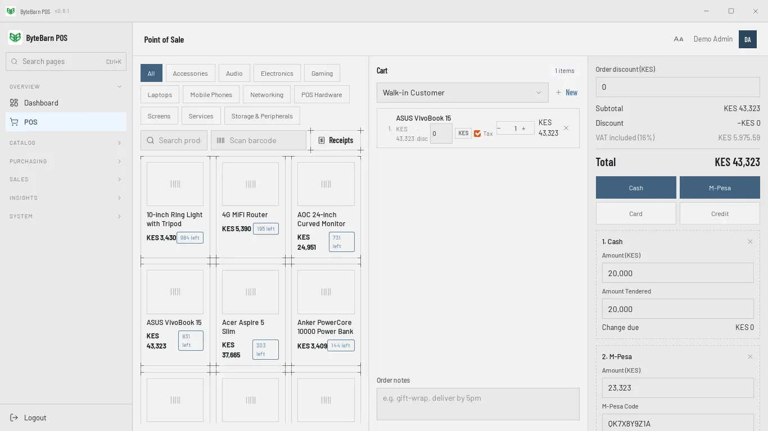The image size is (768, 431).
Task: Click the font size AA icon
Action: coord(679,39)
